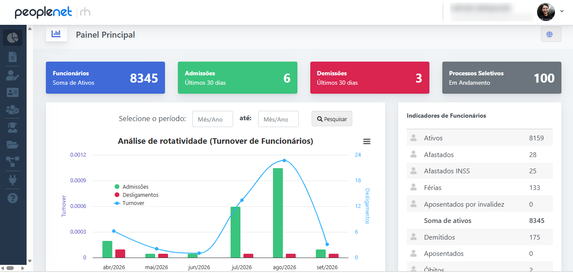Click the abr/2026 x-axis label
Viewport: 573px width, 273px height.
click(114, 267)
